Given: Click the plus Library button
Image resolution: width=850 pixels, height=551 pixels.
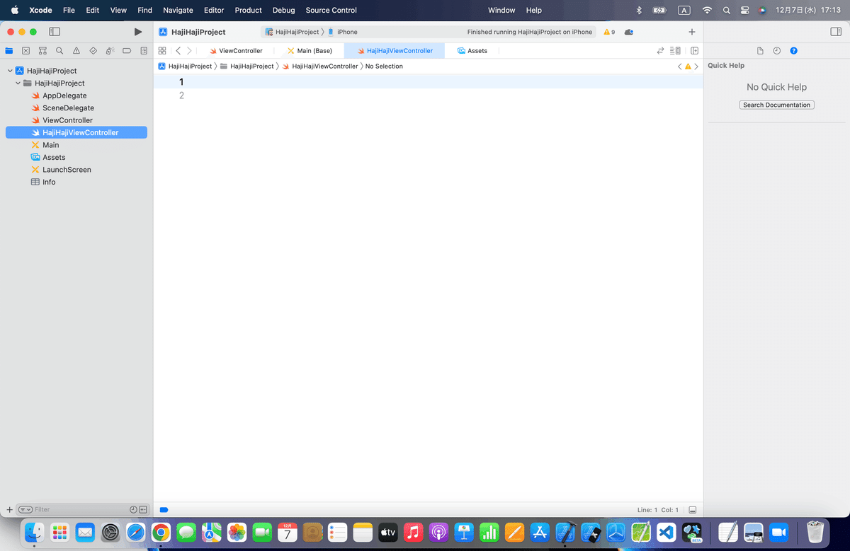Looking at the screenshot, I should point(692,32).
